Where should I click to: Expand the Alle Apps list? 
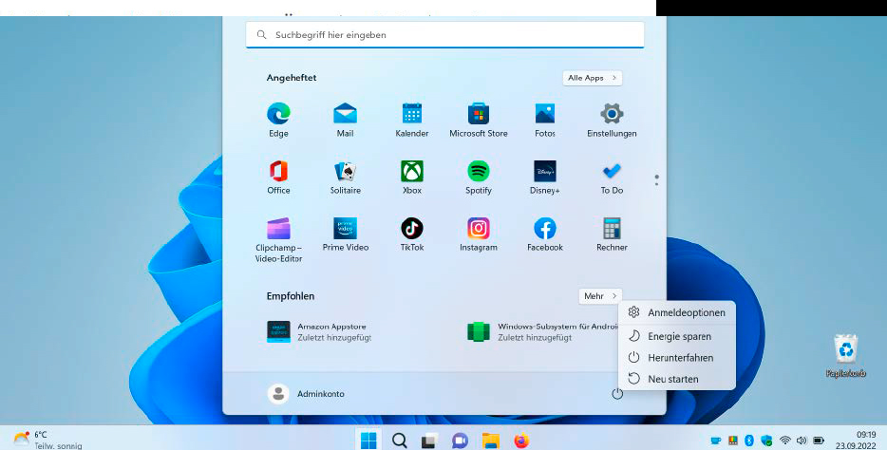592,78
